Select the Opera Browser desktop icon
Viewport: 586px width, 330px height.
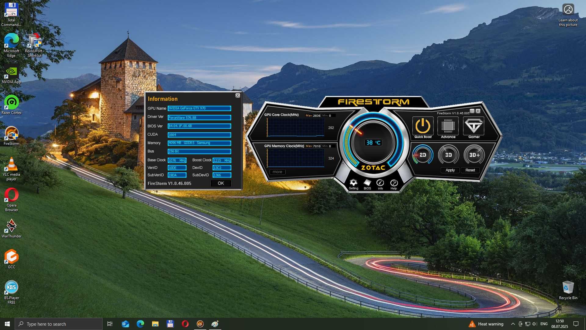[x=11, y=200]
